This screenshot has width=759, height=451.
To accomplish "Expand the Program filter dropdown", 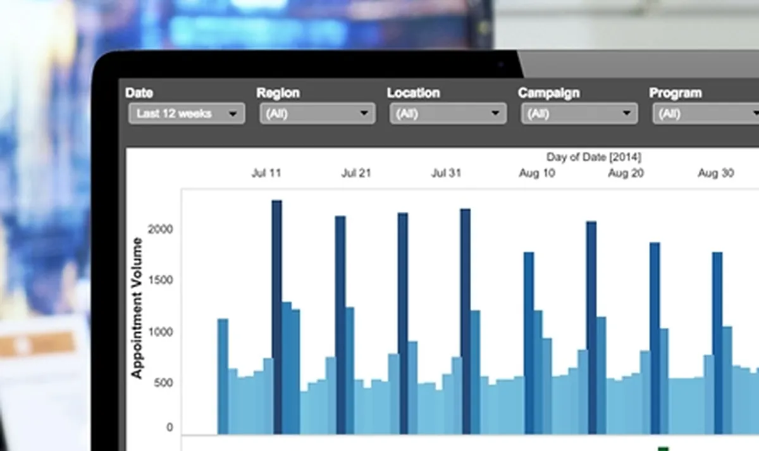I will (705, 114).
